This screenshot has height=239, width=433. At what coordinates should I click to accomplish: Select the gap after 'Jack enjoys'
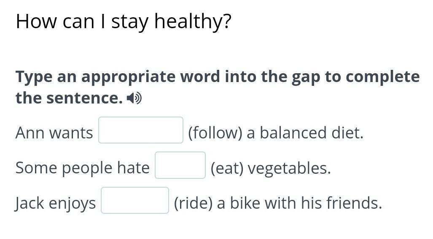(x=135, y=201)
